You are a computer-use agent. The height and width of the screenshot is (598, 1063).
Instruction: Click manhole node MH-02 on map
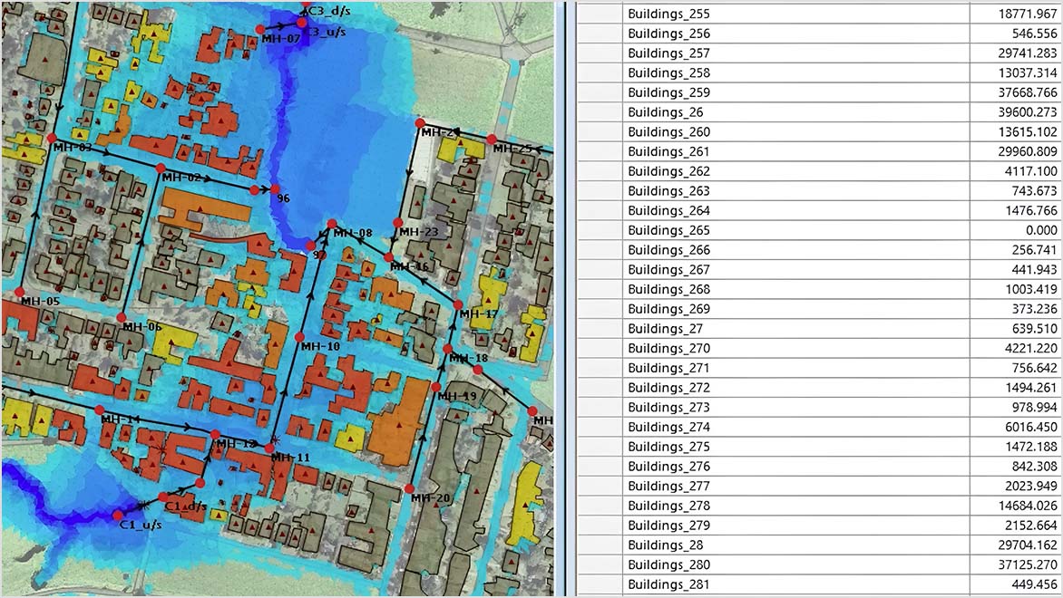pos(161,168)
